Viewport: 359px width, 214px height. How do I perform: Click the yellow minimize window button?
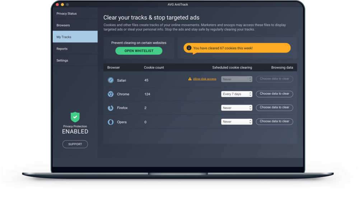click(62, 4)
